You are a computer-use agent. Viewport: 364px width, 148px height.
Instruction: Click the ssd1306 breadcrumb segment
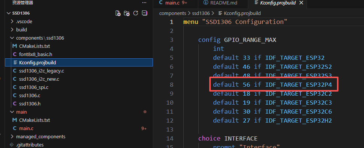point(201,13)
